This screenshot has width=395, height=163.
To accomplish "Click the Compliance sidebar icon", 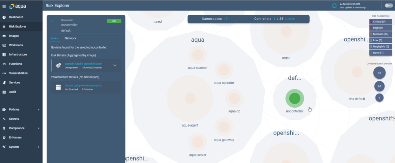I will click(4, 128).
